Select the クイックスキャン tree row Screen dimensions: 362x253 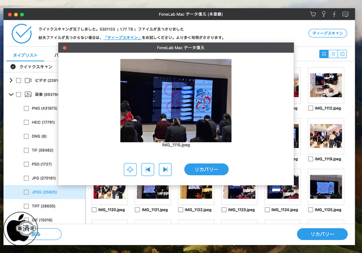(32, 67)
